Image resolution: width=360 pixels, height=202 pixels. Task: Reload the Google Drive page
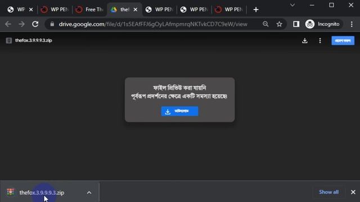35,24
